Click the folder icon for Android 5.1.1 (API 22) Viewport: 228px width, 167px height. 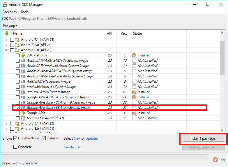(x=17, y=123)
